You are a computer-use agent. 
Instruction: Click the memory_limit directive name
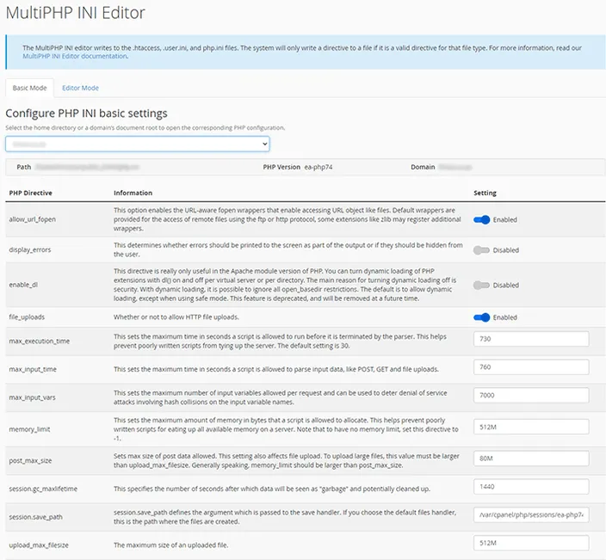(x=29, y=429)
